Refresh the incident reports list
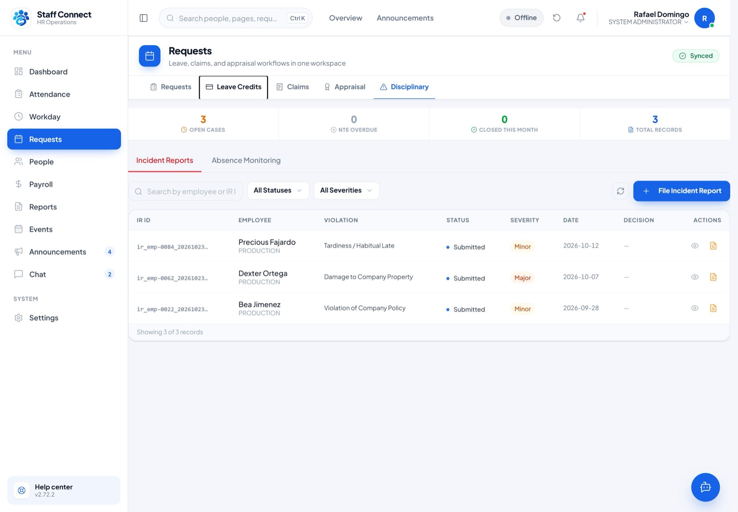738x512 pixels. [620, 191]
